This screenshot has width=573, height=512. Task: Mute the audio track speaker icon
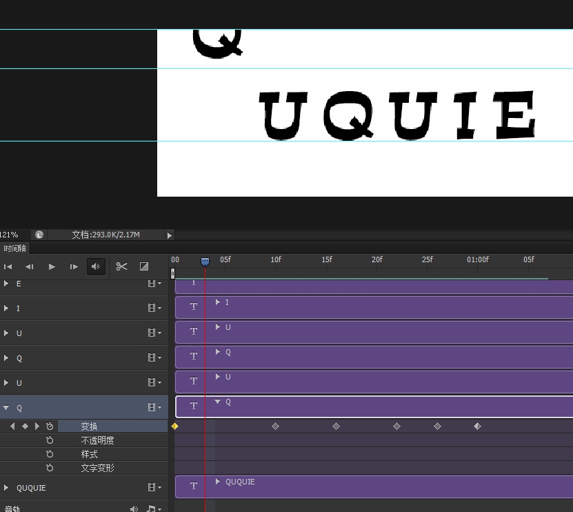134,509
